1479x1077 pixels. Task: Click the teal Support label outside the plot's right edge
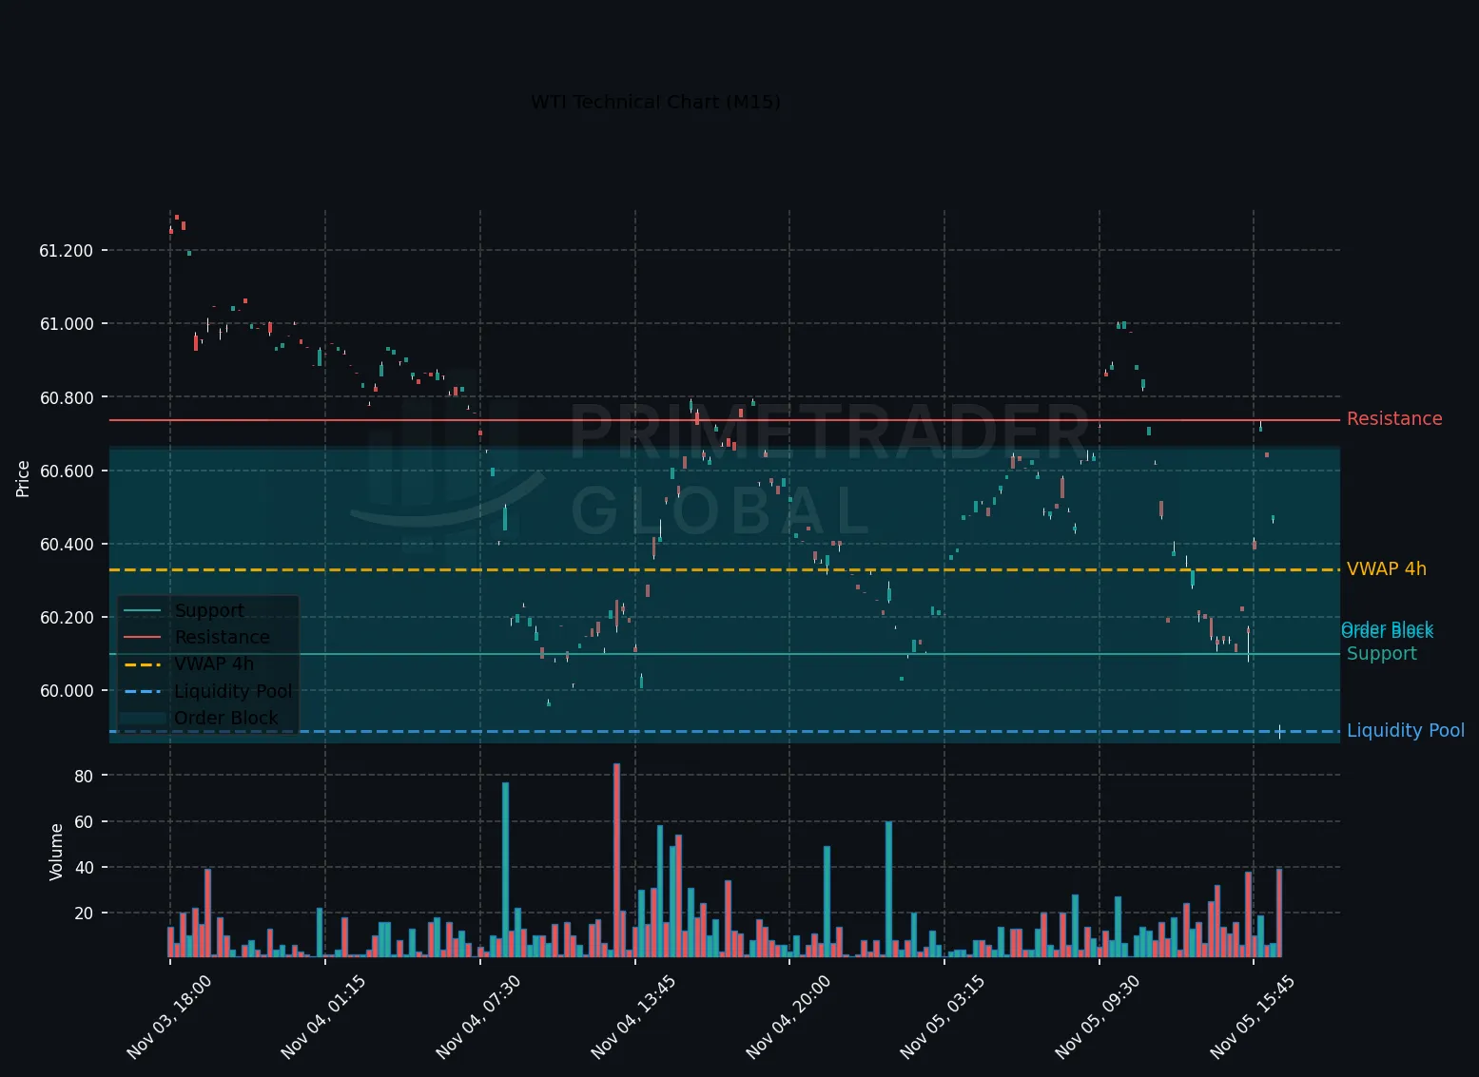point(1382,654)
